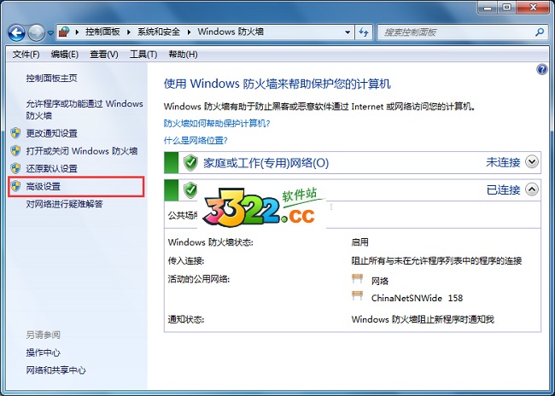Click 已连接 status text
This screenshot has width=555, height=396.
click(503, 190)
